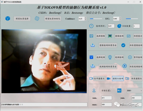This screenshot has width=143, height=111.
Task: Close the application window
Action: click(x=140, y=2)
